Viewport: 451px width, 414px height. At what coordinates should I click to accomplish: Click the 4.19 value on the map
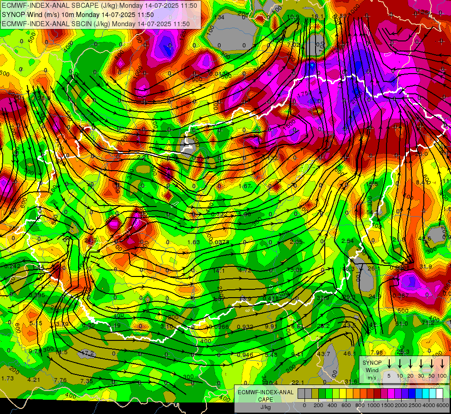pos(114,326)
